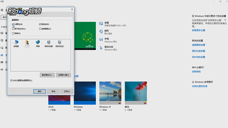Select the Flowers (鲜花) theme thumbnail
228x128 pixels.
click(x=136, y=93)
